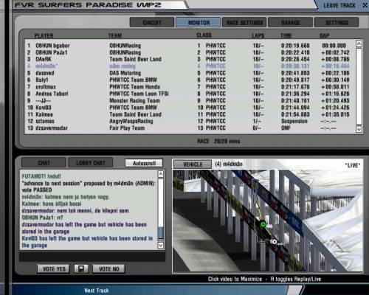Switch to the Lobby Chat tab
Screen dimensions: 369x295
pos(91,163)
